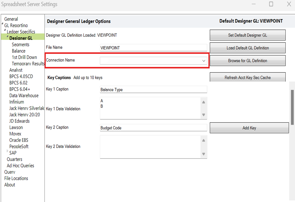
Task: Click the Key 1 Caption field
Action: [x=153, y=90]
